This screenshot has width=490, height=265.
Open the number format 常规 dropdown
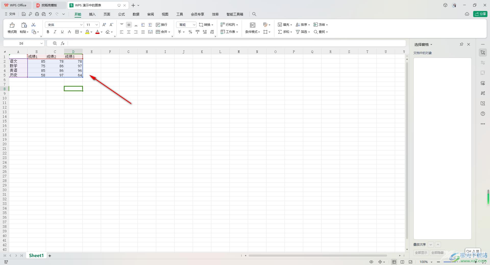(194, 25)
